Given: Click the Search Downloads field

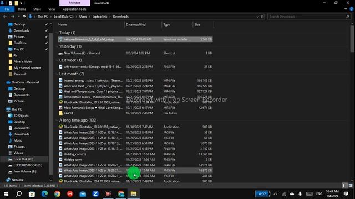Looking at the screenshot, I should point(309,17).
